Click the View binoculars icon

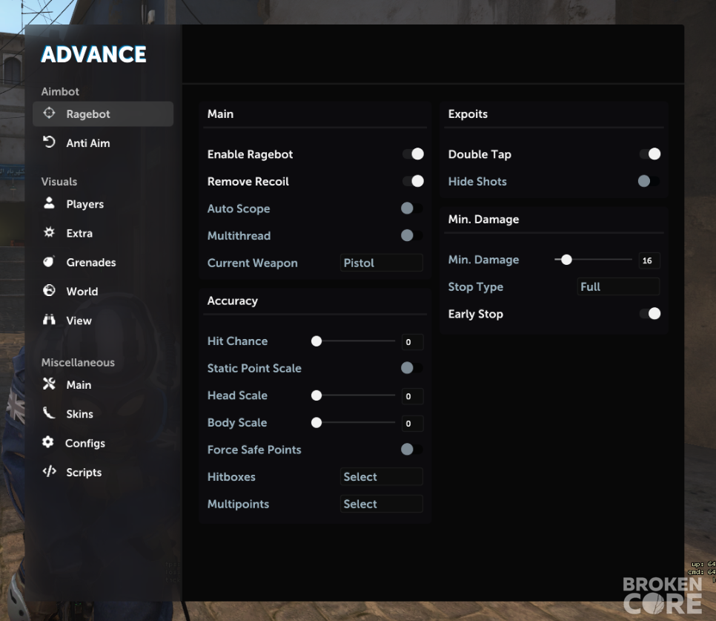pos(49,320)
